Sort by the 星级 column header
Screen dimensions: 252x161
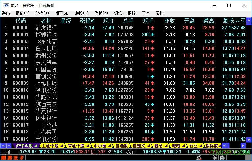[66, 21]
